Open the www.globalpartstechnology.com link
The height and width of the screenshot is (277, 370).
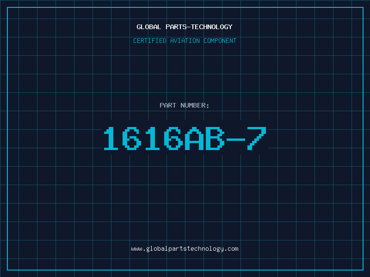(x=185, y=249)
